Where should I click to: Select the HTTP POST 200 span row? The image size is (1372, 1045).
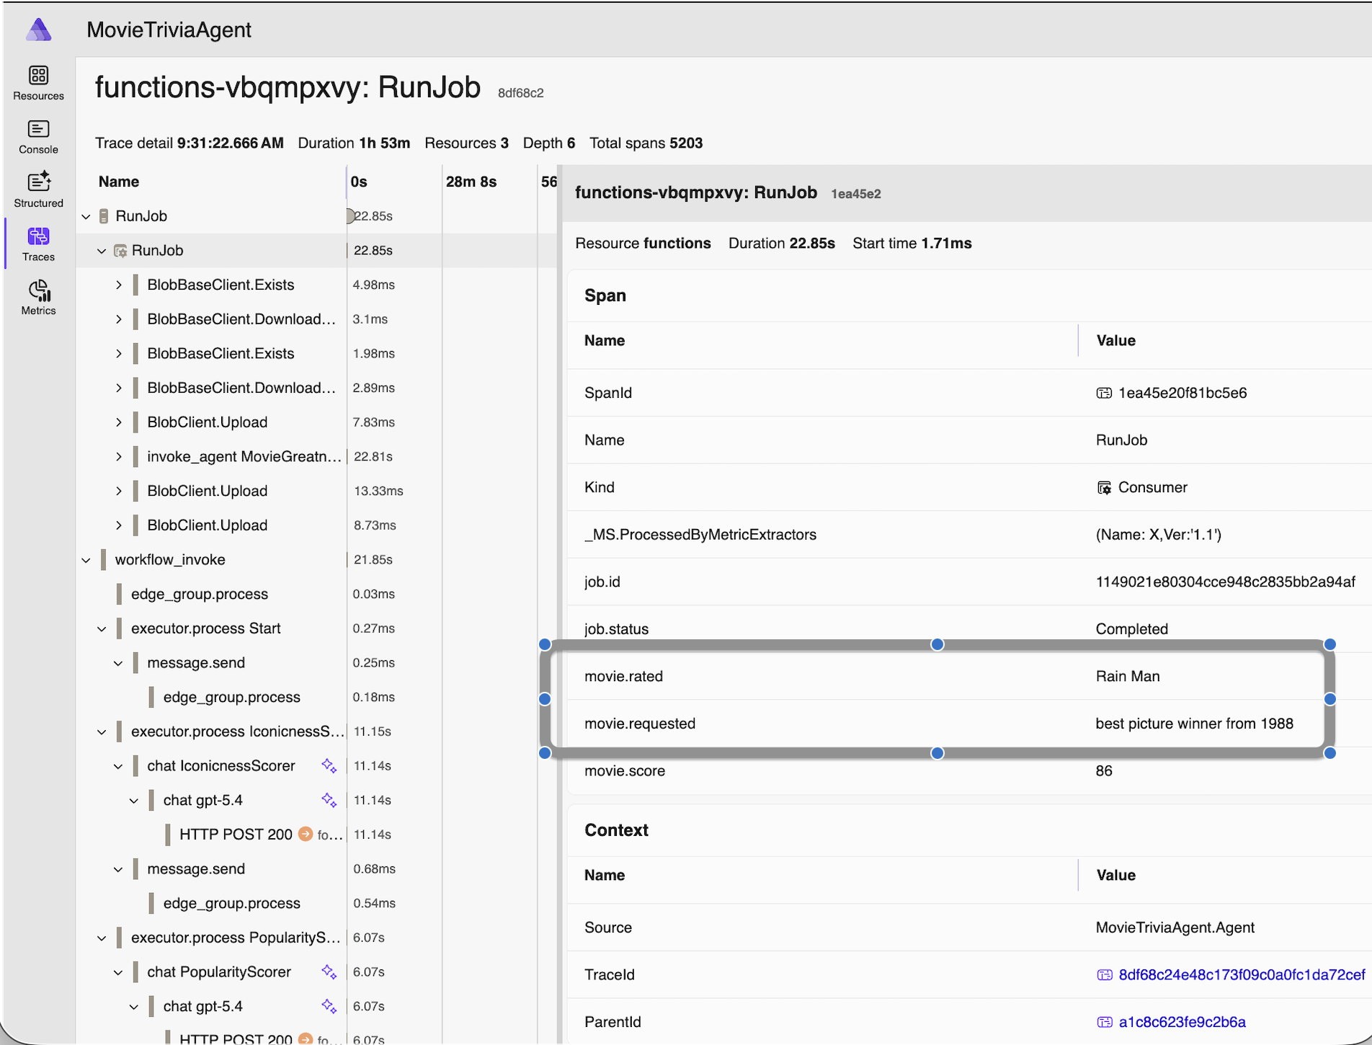[x=236, y=835]
